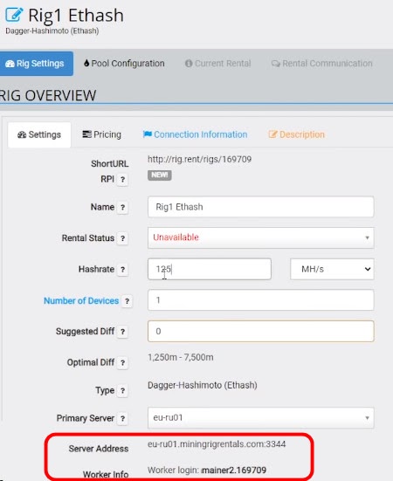Image resolution: width=393 pixels, height=481 pixels.
Task: Click the Primary Server help question mark
Action: tap(123, 418)
